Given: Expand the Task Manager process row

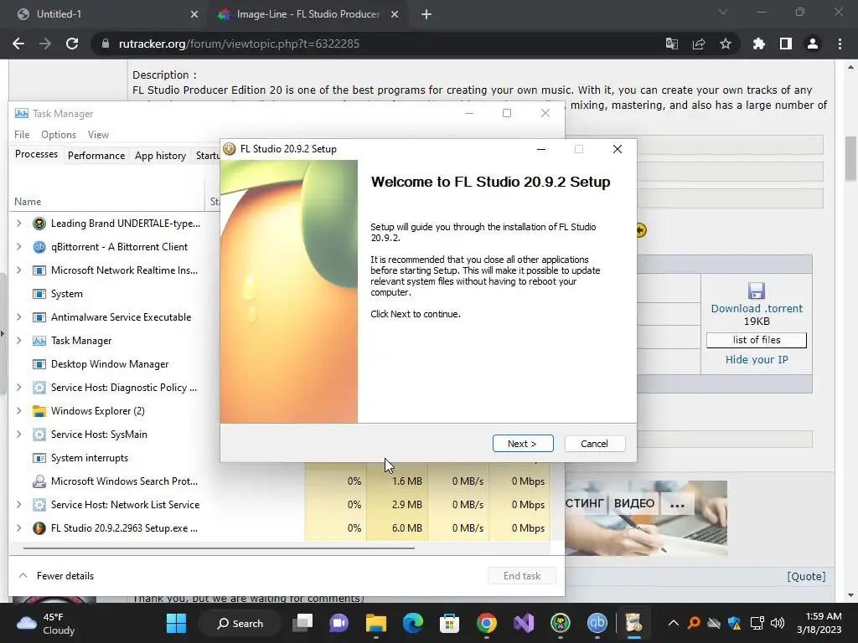Looking at the screenshot, I should click(19, 341).
